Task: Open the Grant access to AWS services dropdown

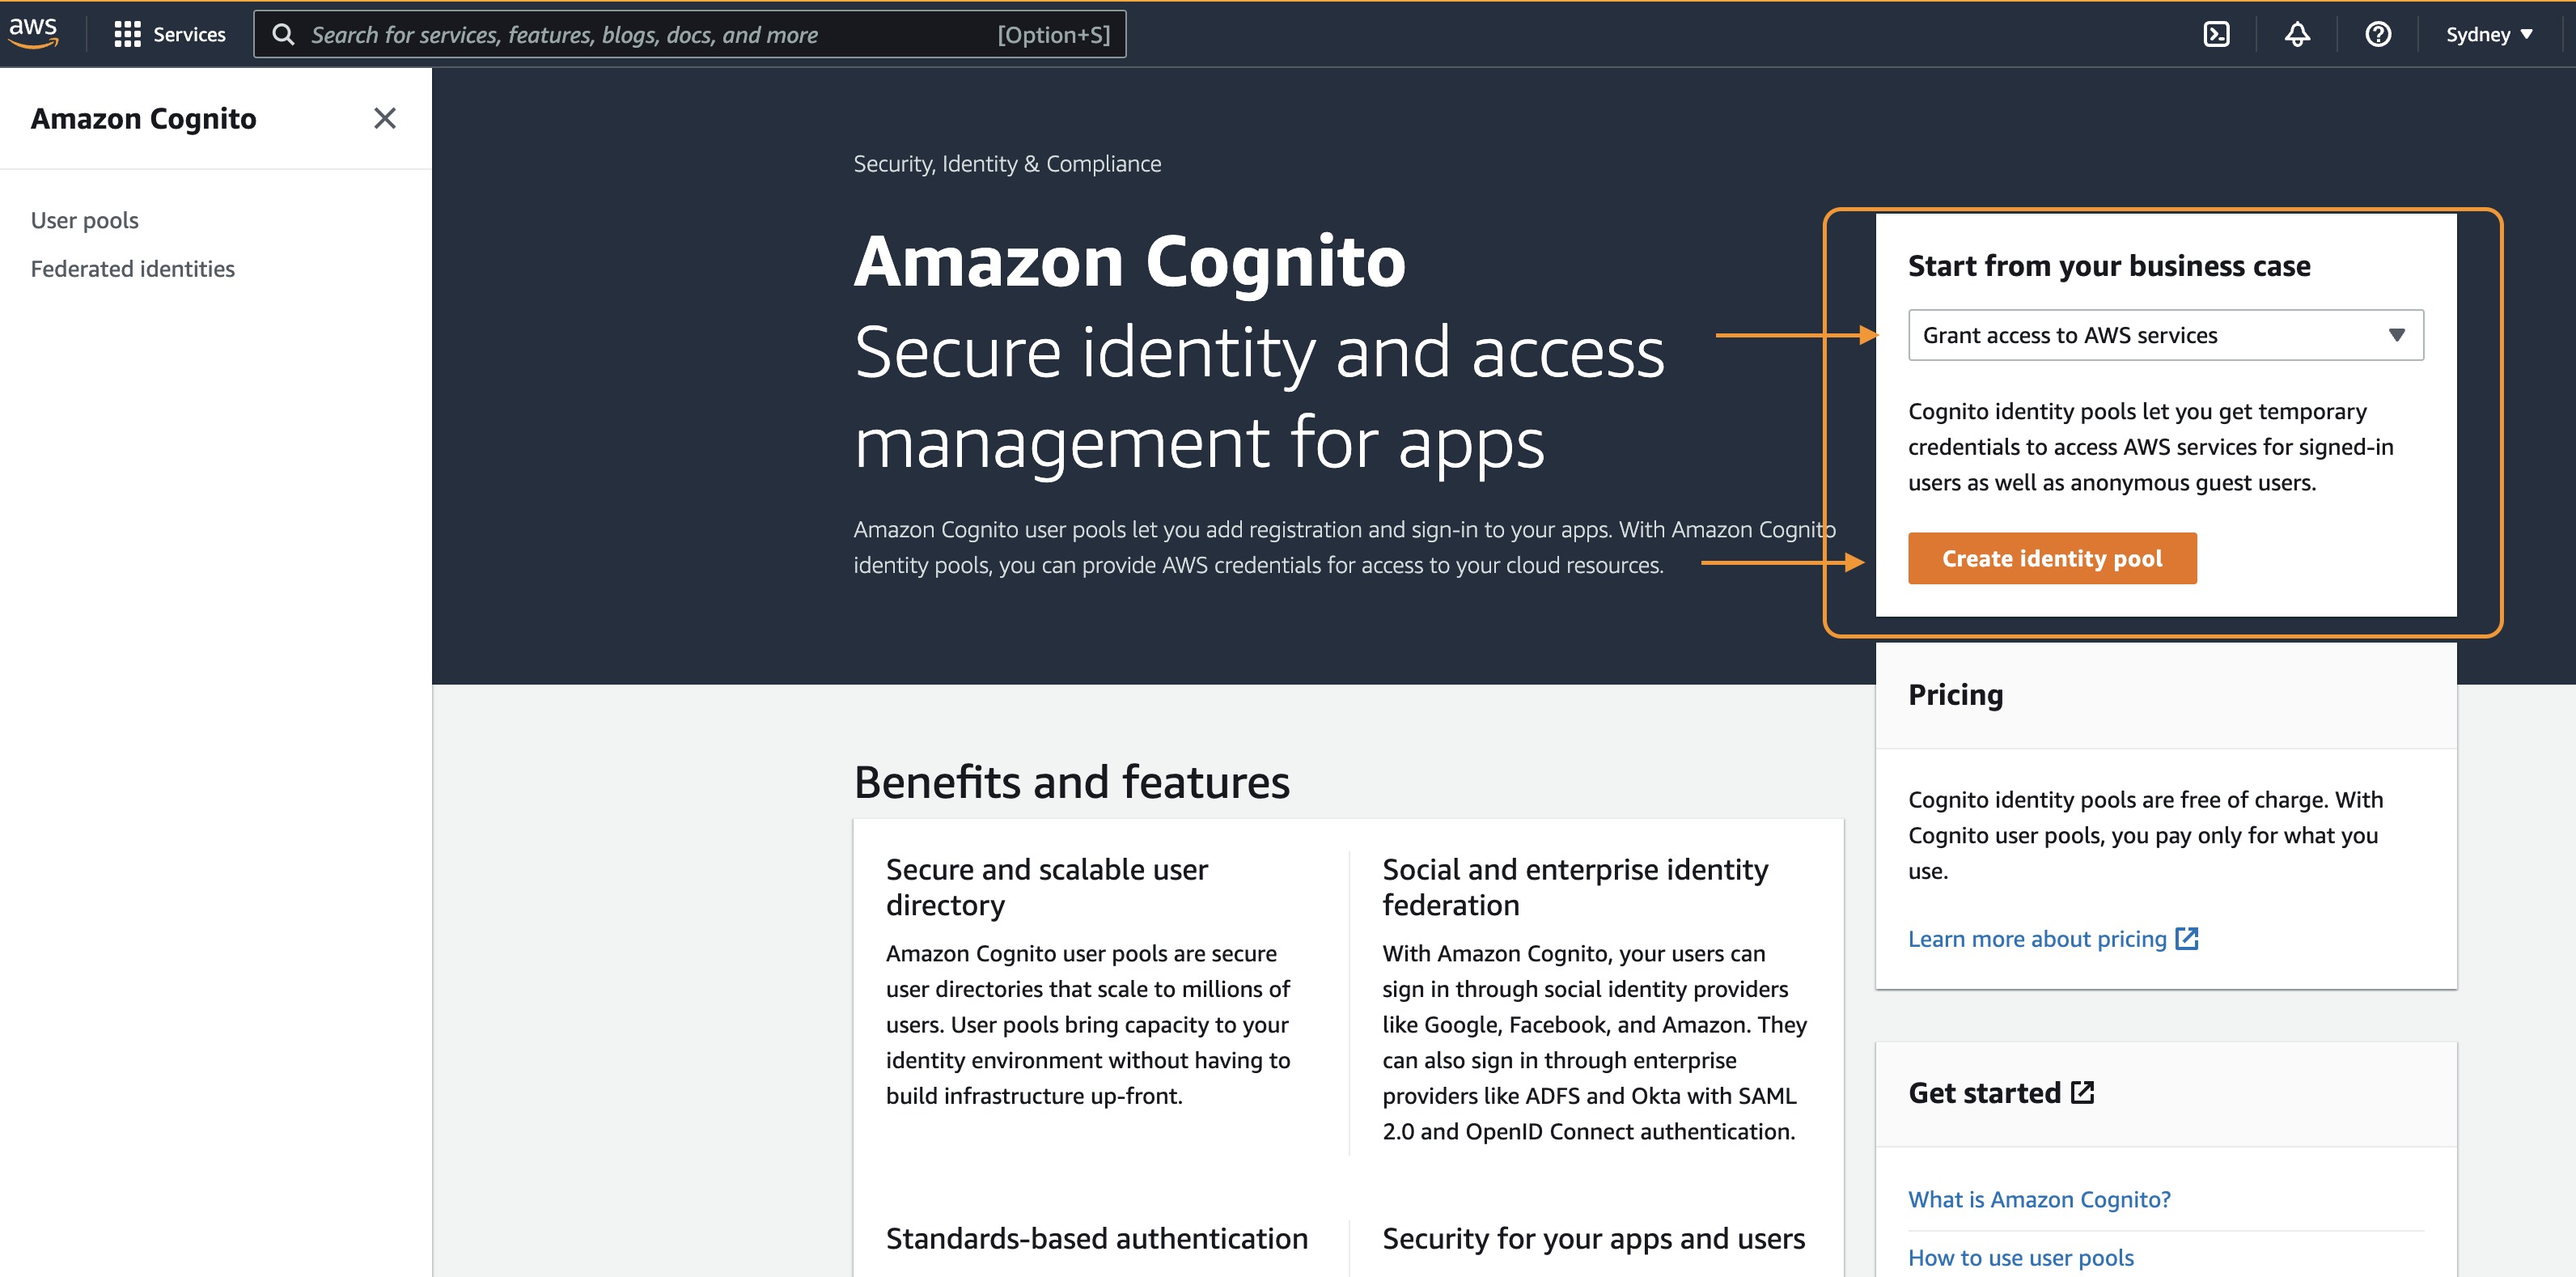Action: tap(2166, 335)
